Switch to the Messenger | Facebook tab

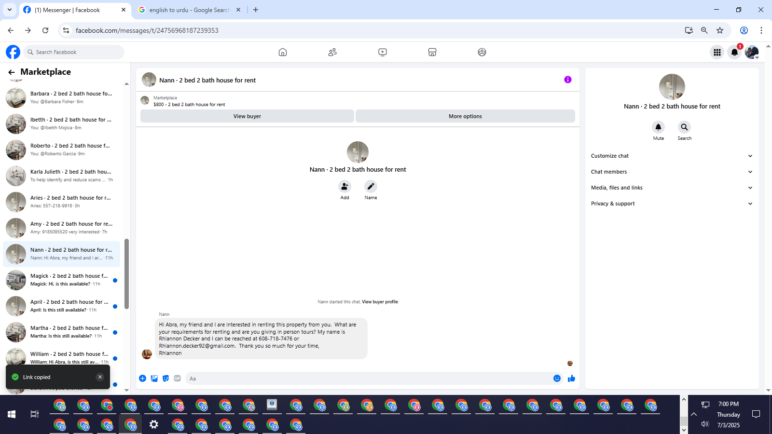(75, 10)
